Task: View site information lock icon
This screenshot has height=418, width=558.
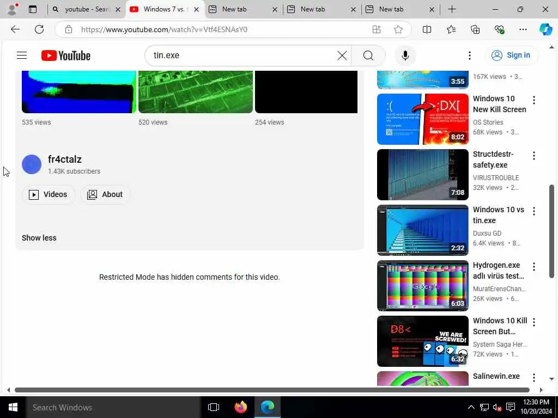Action: pos(69,29)
